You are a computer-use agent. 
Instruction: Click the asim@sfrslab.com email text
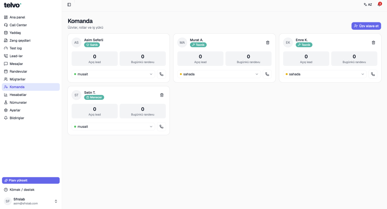click(x=26, y=204)
